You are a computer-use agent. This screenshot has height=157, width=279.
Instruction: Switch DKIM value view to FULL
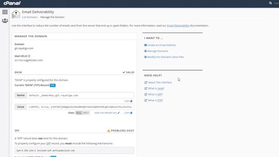coord(79,113)
